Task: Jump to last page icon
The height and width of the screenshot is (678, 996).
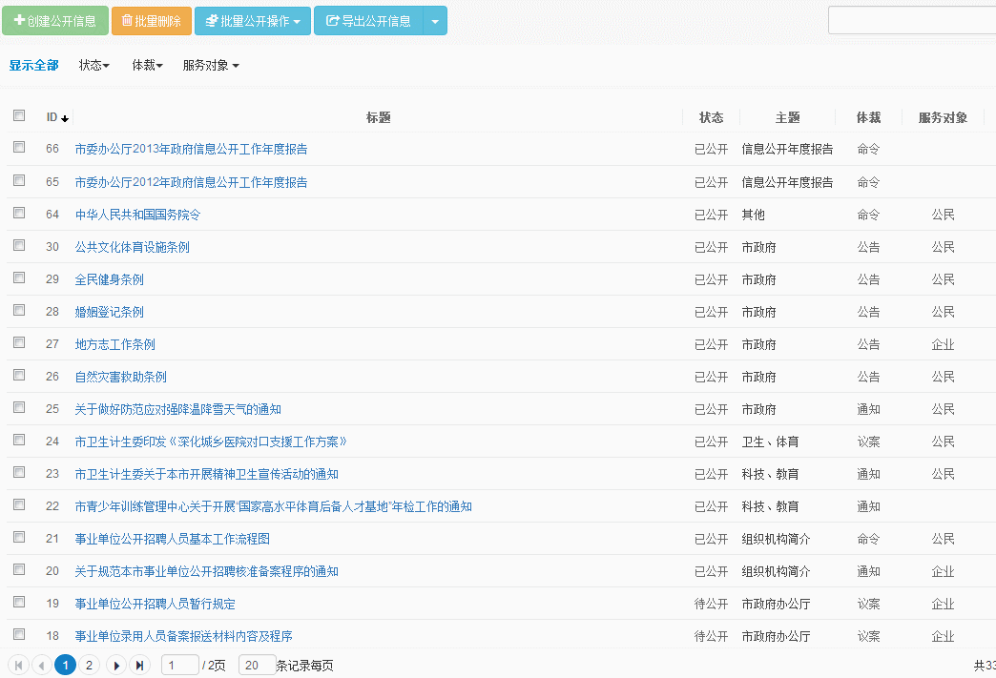Action: (x=139, y=666)
